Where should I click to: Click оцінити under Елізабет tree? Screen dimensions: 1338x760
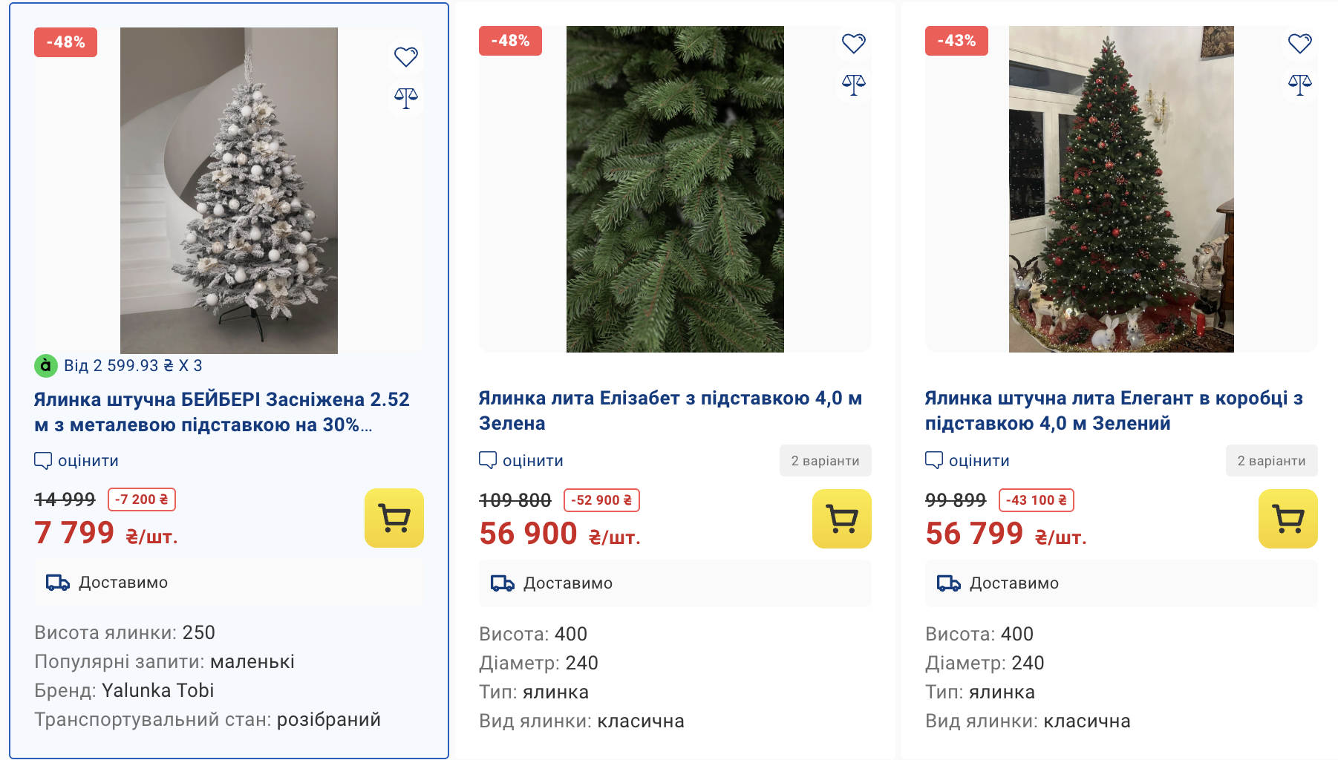click(521, 461)
